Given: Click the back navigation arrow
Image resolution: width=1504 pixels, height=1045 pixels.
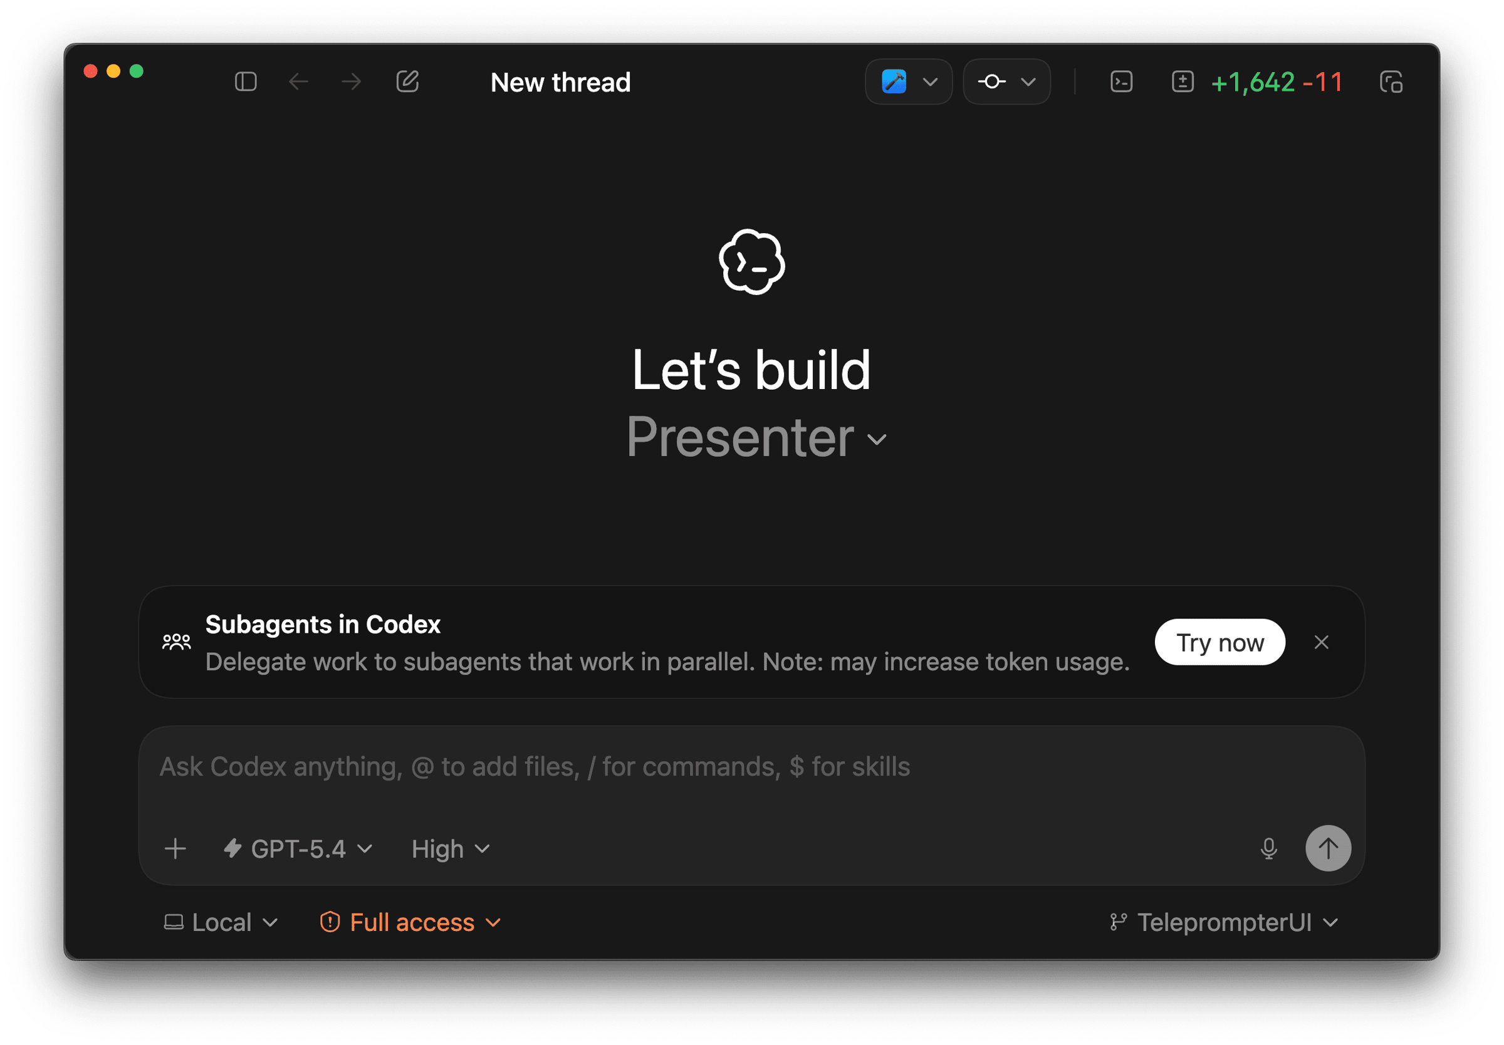Looking at the screenshot, I should (298, 82).
